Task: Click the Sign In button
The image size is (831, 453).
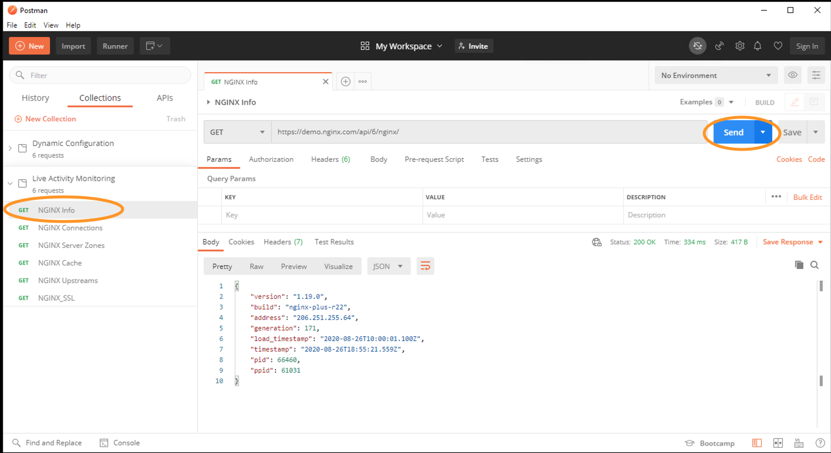Action: click(807, 46)
